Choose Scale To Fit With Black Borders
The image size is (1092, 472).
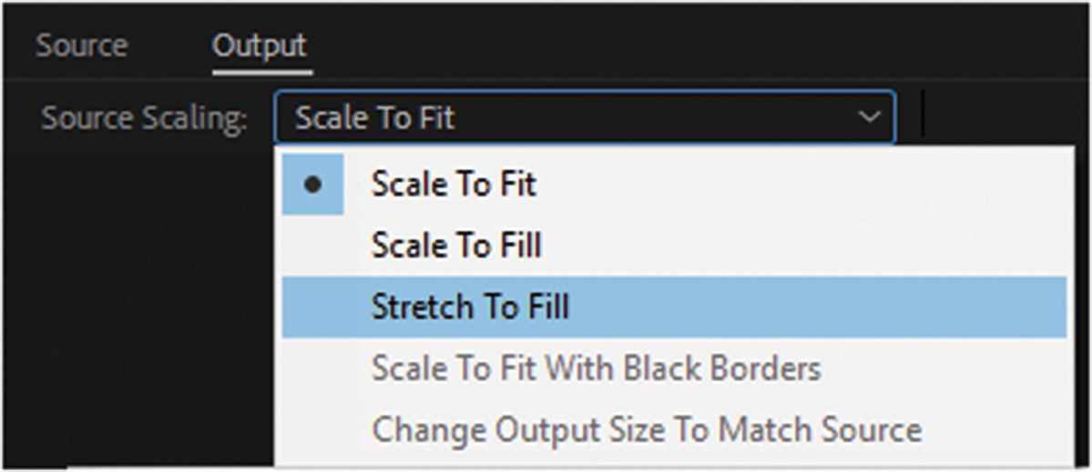point(596,368)
